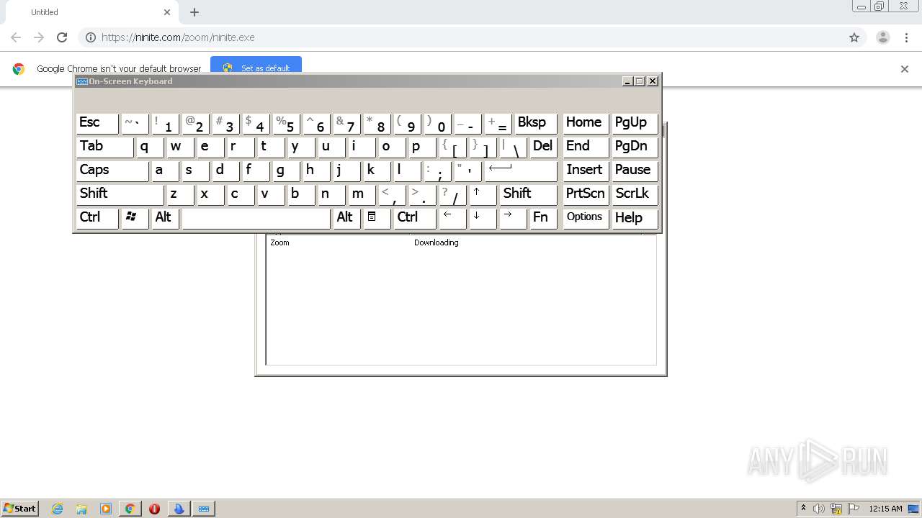This screenshot has width=922, height=518.
Task: Dismiss the default browser notification bar
Action: tap(905, 69)
